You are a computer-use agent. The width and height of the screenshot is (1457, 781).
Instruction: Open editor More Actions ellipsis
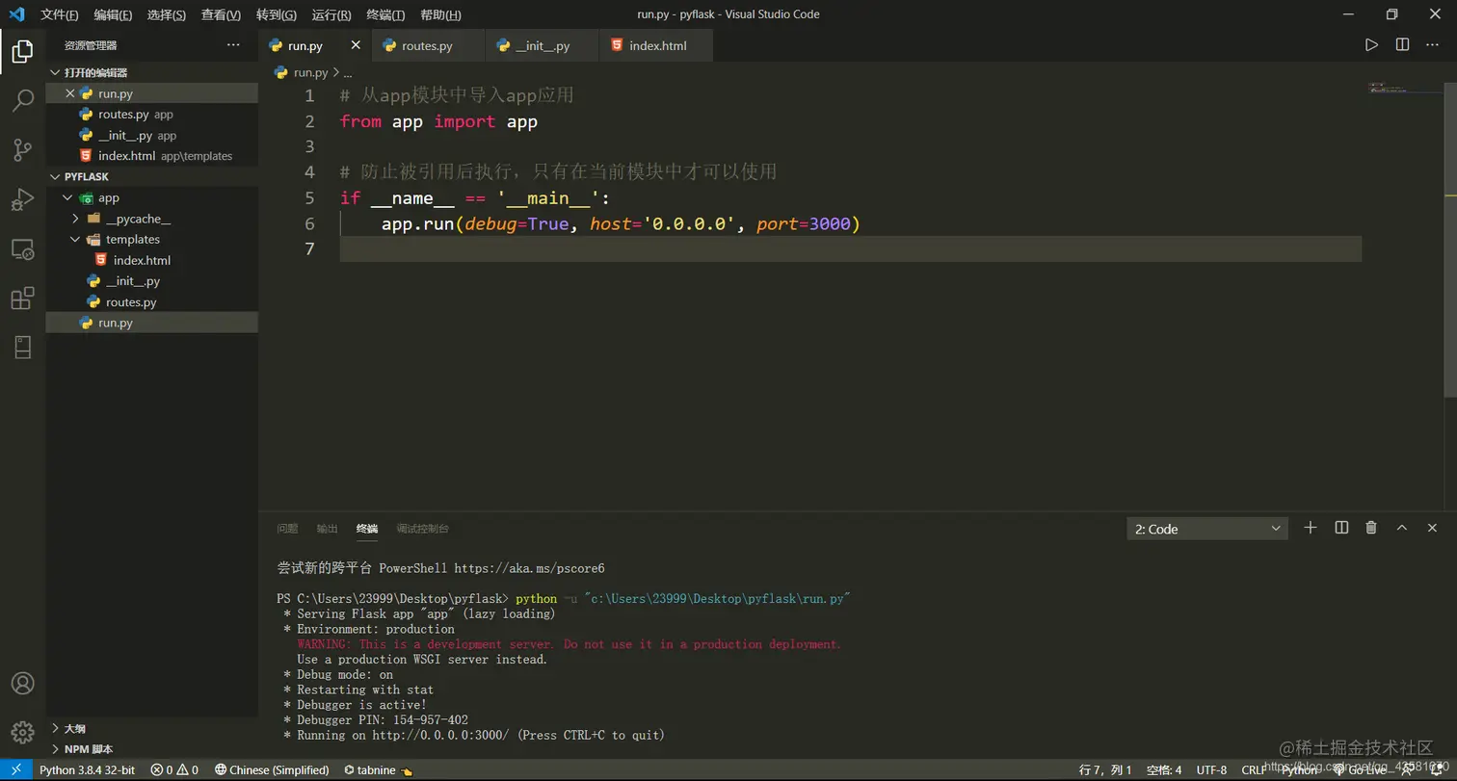click(1434, 45)
